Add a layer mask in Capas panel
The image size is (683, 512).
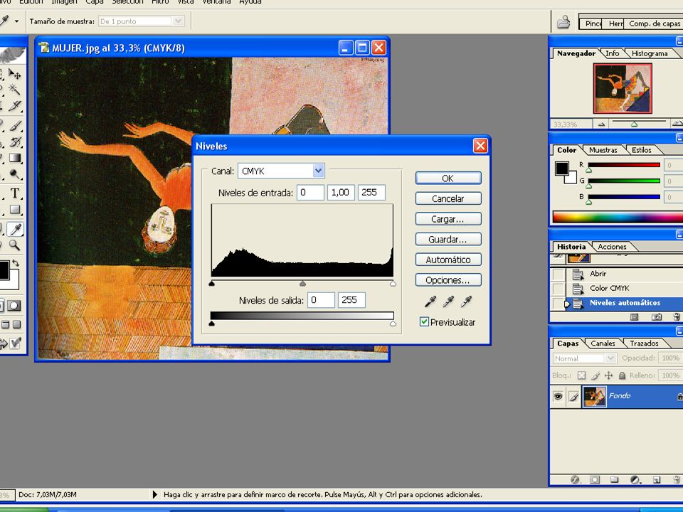595,480
